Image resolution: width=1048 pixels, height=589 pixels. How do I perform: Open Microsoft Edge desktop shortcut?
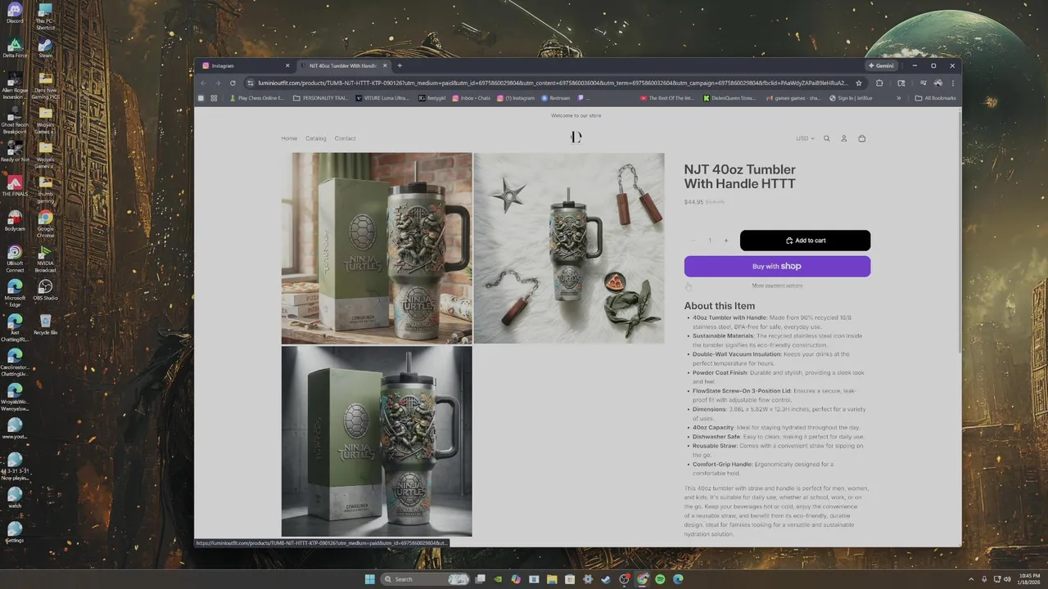click(x=15, y=290)
